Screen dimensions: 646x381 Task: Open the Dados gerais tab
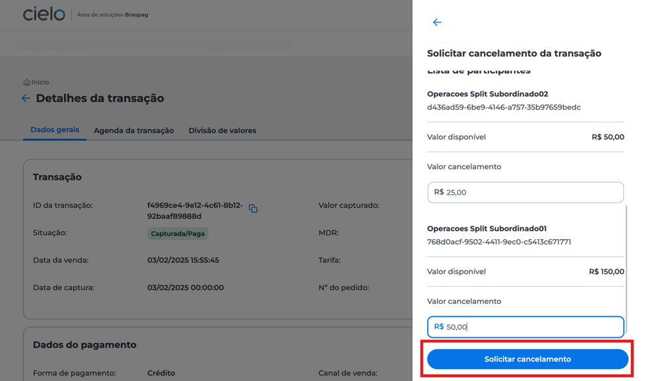click(x=55, y=130)
